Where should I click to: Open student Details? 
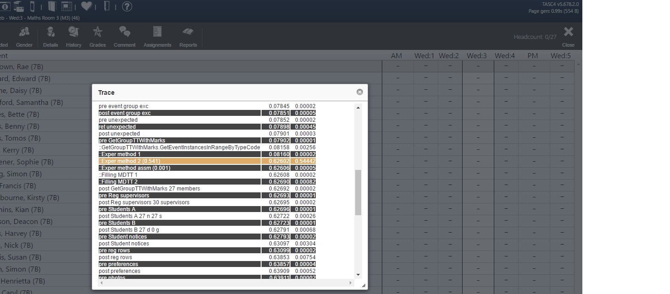50,37
